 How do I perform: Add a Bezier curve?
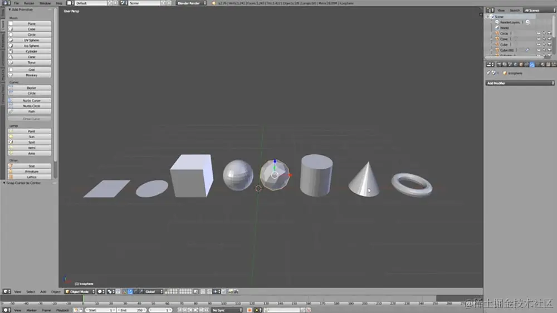tap(30, 88)
